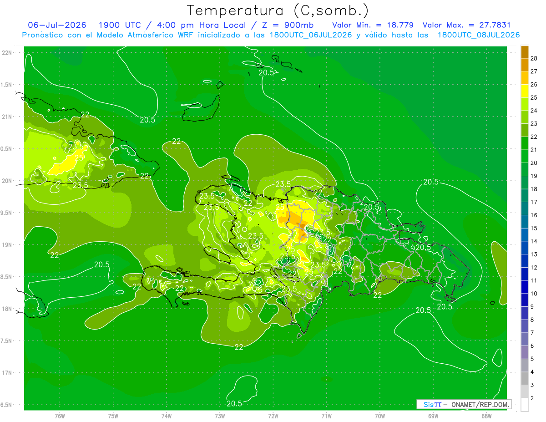Click the "21N" latitude axis label

7,117
